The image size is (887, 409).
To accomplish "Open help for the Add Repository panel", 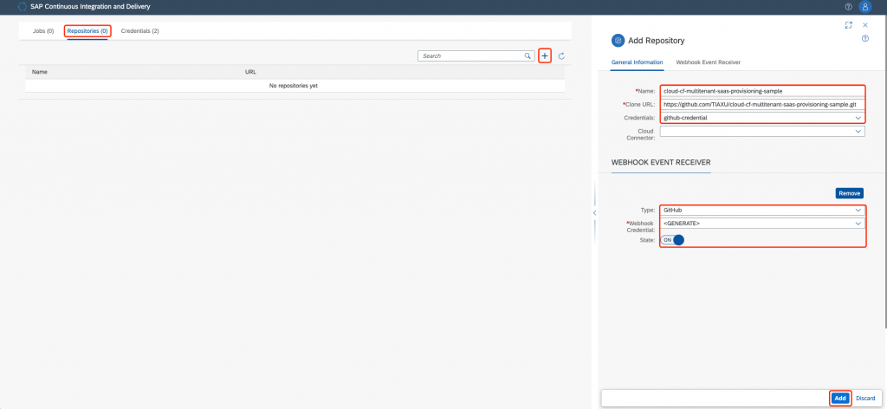I will (865, 38).
